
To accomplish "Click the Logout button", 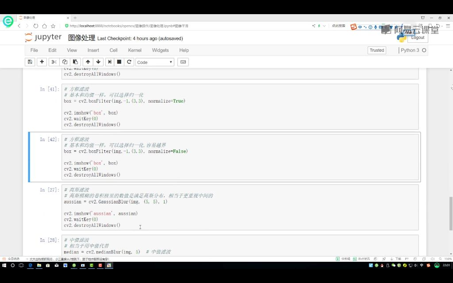I will pyautogui.click(x=418, y=38).
